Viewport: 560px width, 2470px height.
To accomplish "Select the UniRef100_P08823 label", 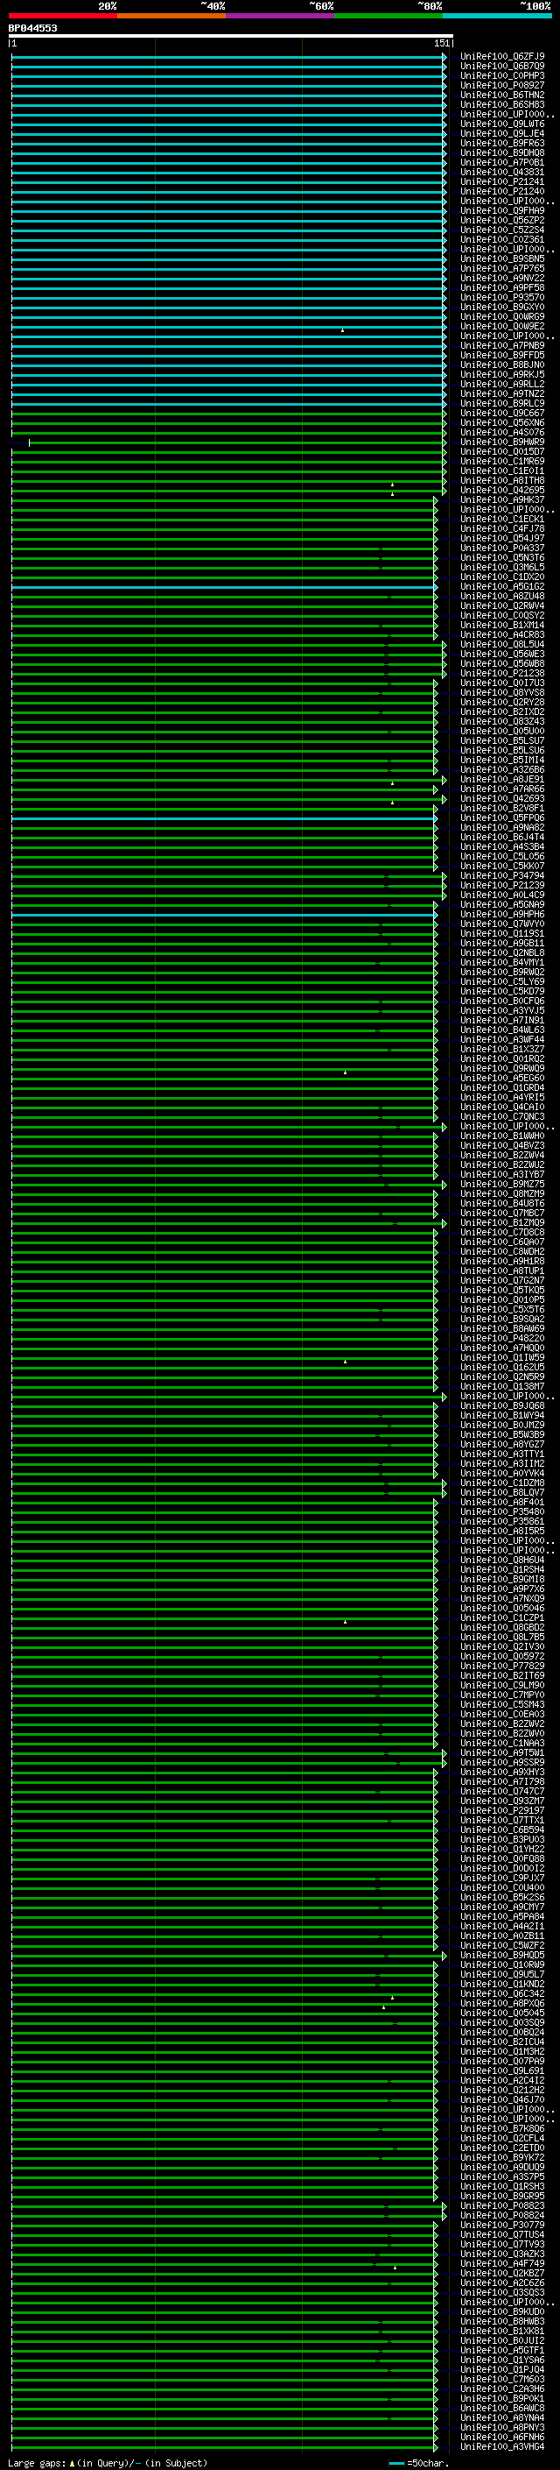I will tap(502, 2205).
